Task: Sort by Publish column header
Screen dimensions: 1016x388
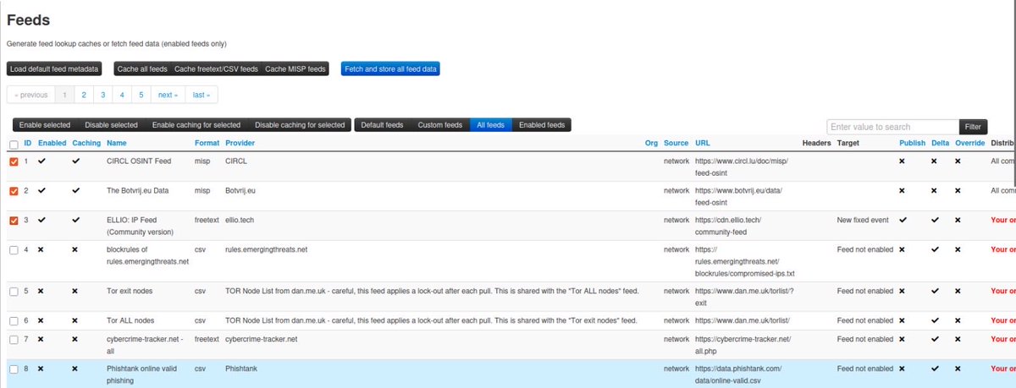Action: (x=913, y=144)
